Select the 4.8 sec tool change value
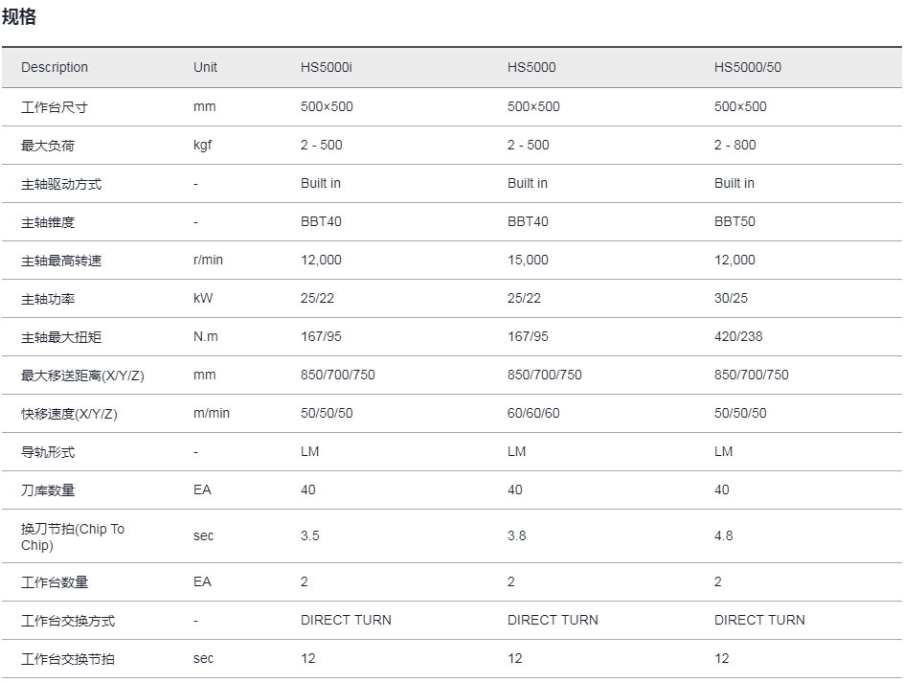904x683 pixels. [724, 535]
